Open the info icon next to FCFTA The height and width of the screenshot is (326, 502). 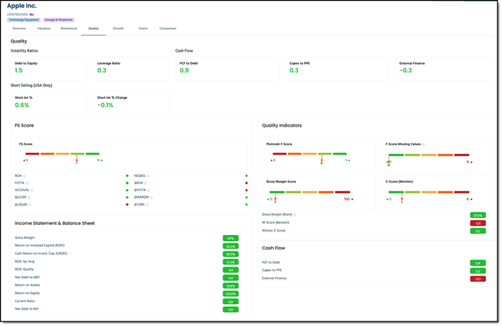click(x=27, y=183)
